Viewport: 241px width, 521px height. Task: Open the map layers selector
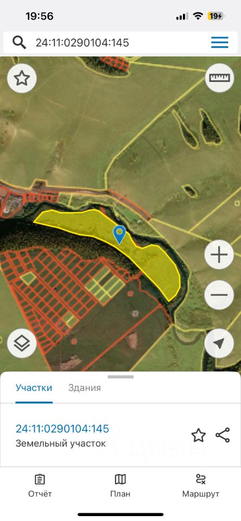click(22, 343)
